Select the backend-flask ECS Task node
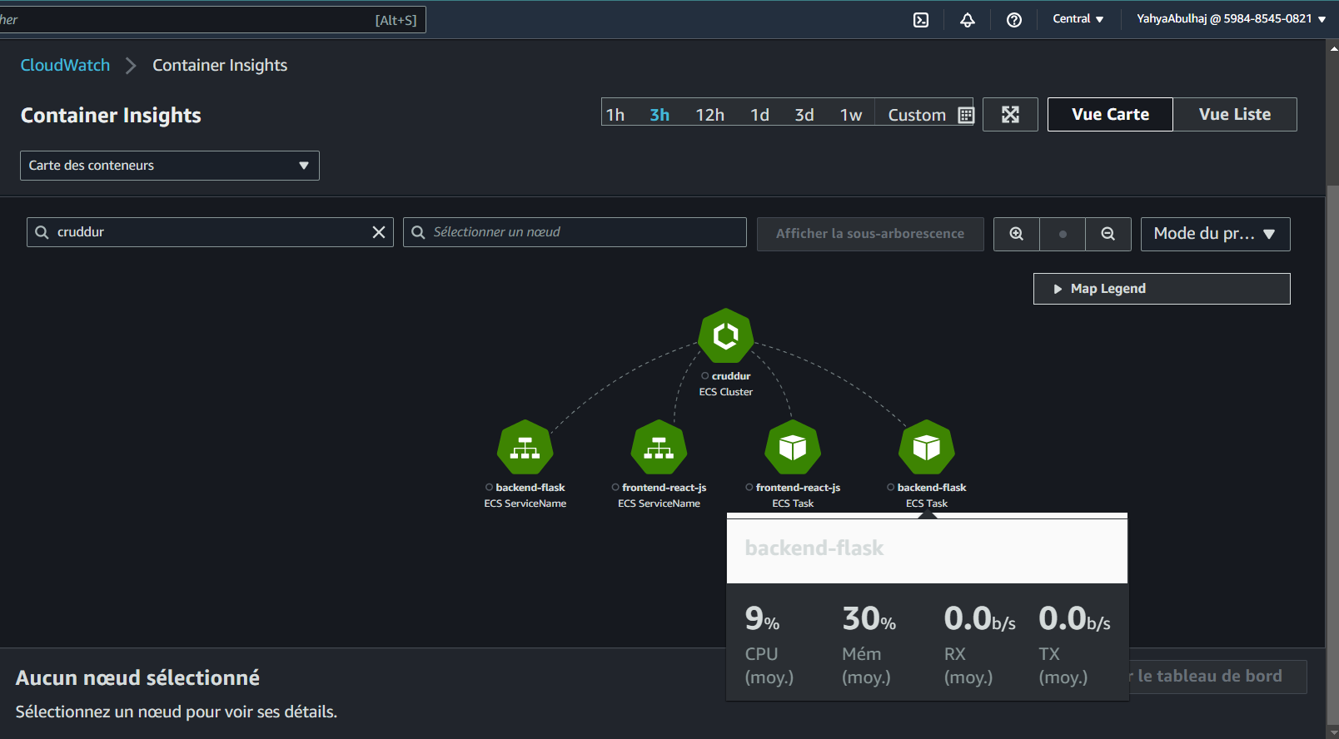The height and width of the screenshot is (739, 1339). tap(927, 447)
